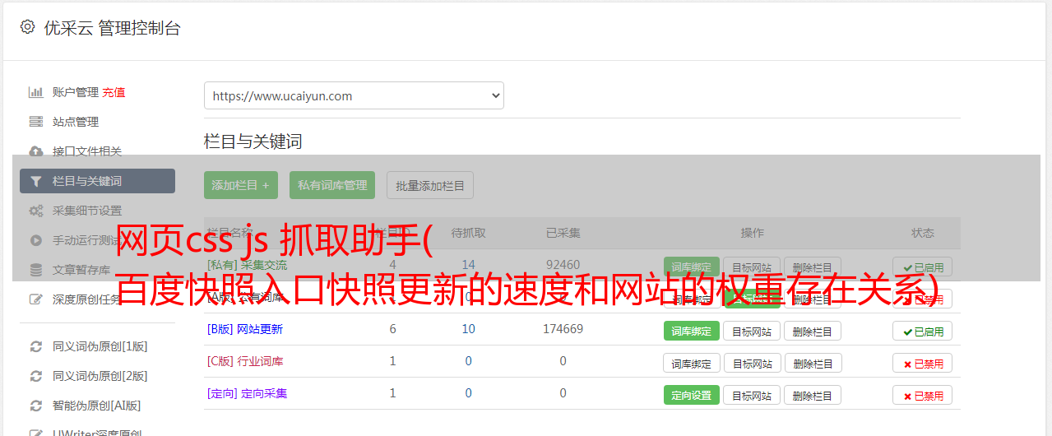
Task: Open 同义词伪原创[2版] in the sidebar
Action: pyautogui.click(x=100, y=376)
